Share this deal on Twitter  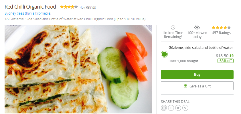click(178, 108)
